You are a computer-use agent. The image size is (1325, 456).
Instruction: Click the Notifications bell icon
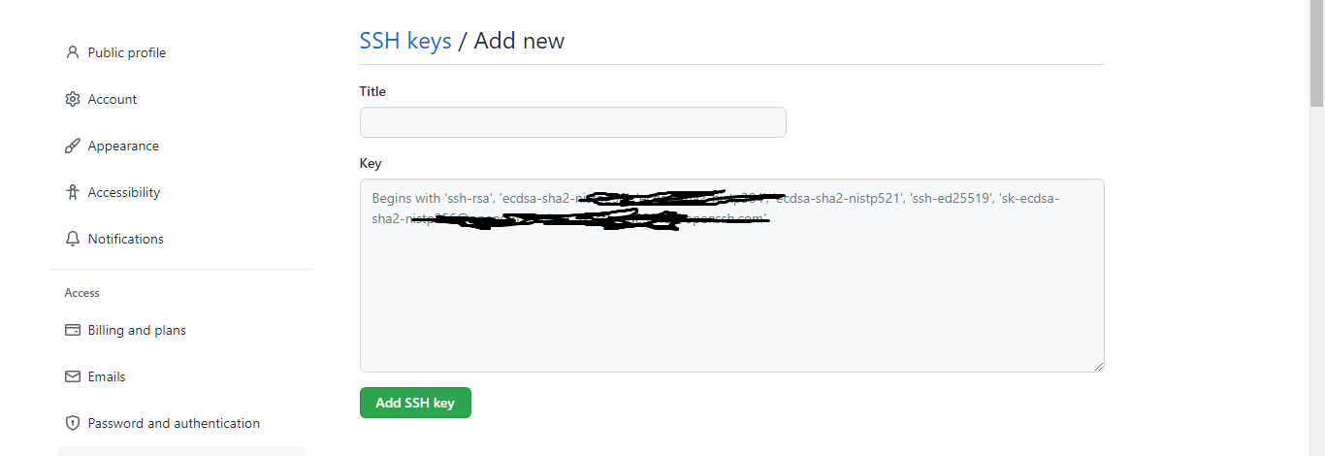(72, 239)
